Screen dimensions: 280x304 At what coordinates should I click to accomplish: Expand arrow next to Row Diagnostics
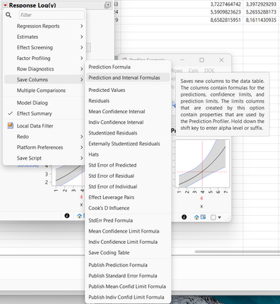click(81, 69)
